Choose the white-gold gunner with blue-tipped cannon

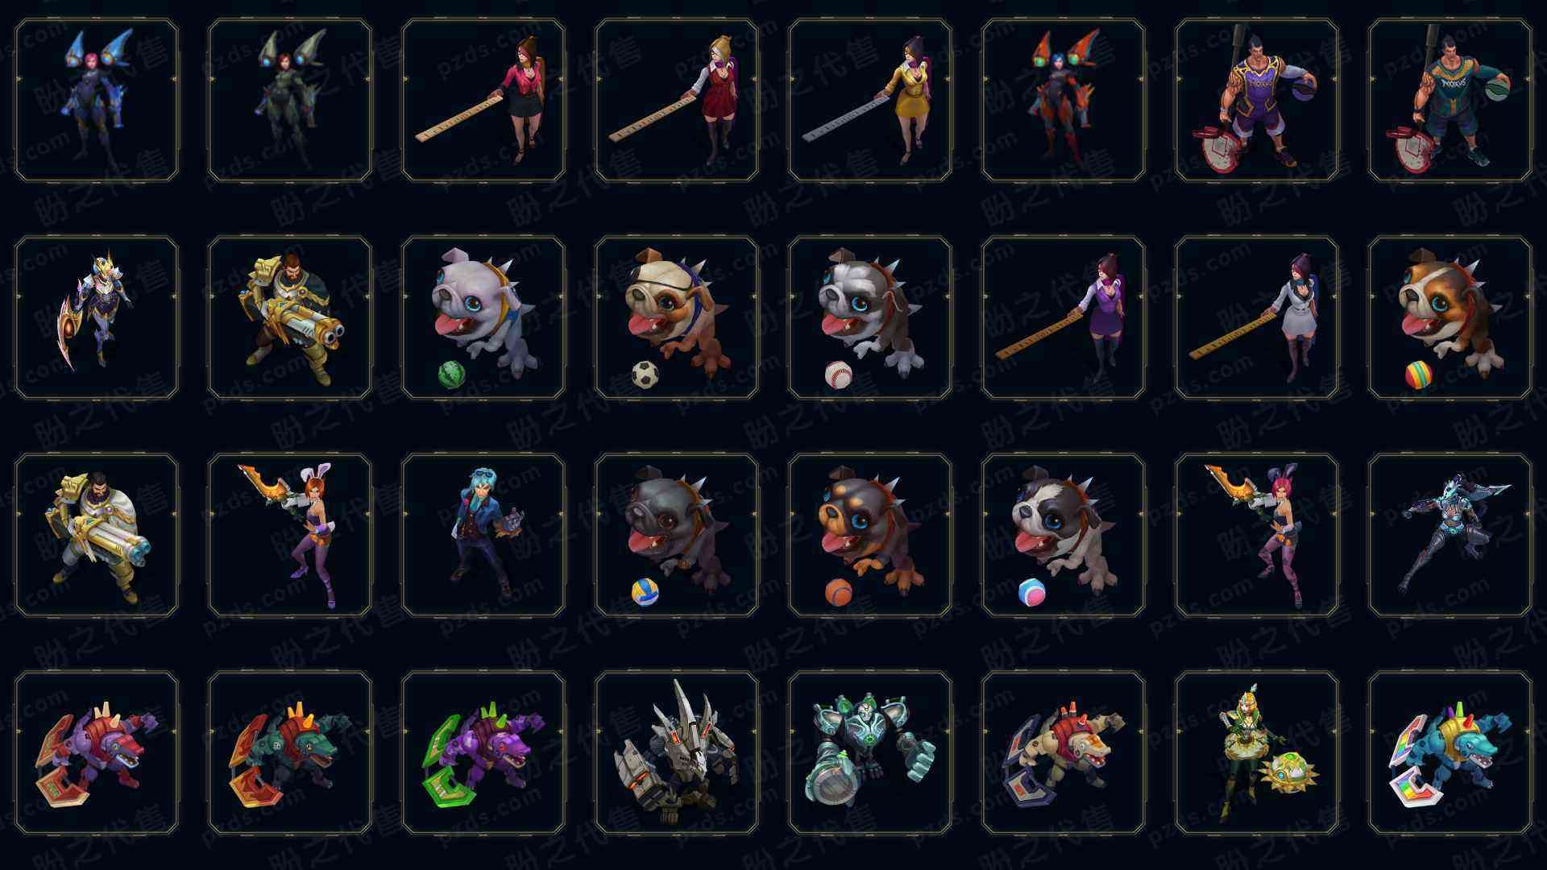tap(97, 535)
